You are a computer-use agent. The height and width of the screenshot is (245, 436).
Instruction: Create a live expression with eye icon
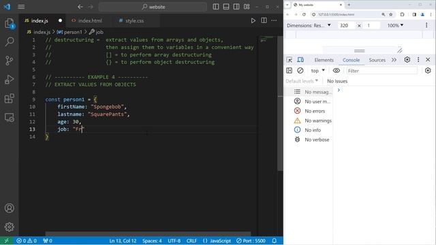[336, 71]
